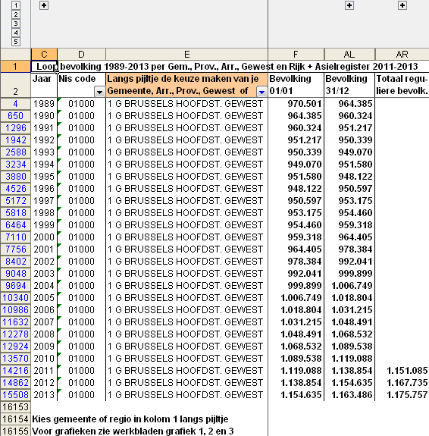Click outline level 1 button
Screen dimensions: 429x436
pos(16,5)
